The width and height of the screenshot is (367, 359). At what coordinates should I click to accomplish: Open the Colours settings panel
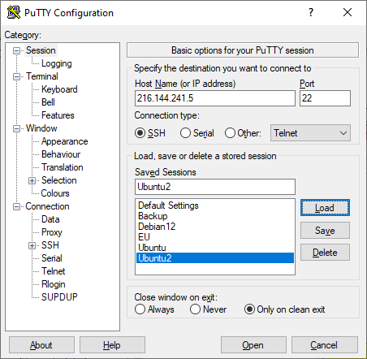[x=55, y=193]
